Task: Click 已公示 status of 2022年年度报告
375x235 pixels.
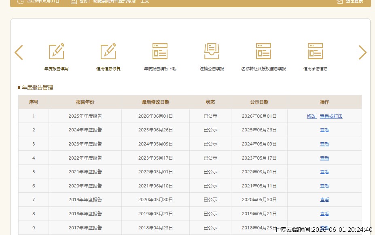Action: [x=210, y=158]
